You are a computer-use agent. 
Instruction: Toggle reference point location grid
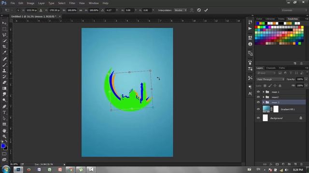(x=18, y=10)
